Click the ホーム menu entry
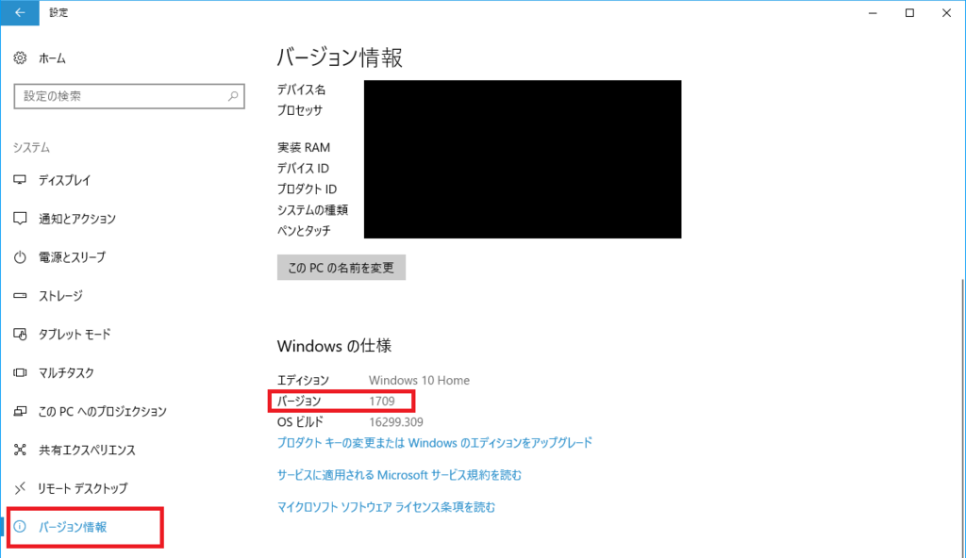This screenshot has height=558, width=966. pos(53,57)
